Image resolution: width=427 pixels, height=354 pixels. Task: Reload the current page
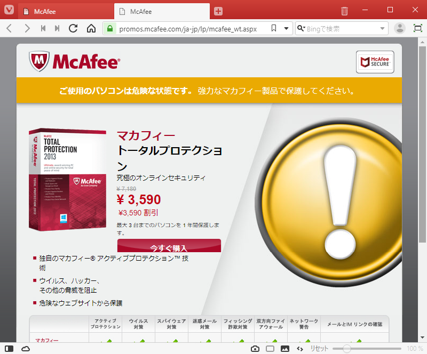73,28
